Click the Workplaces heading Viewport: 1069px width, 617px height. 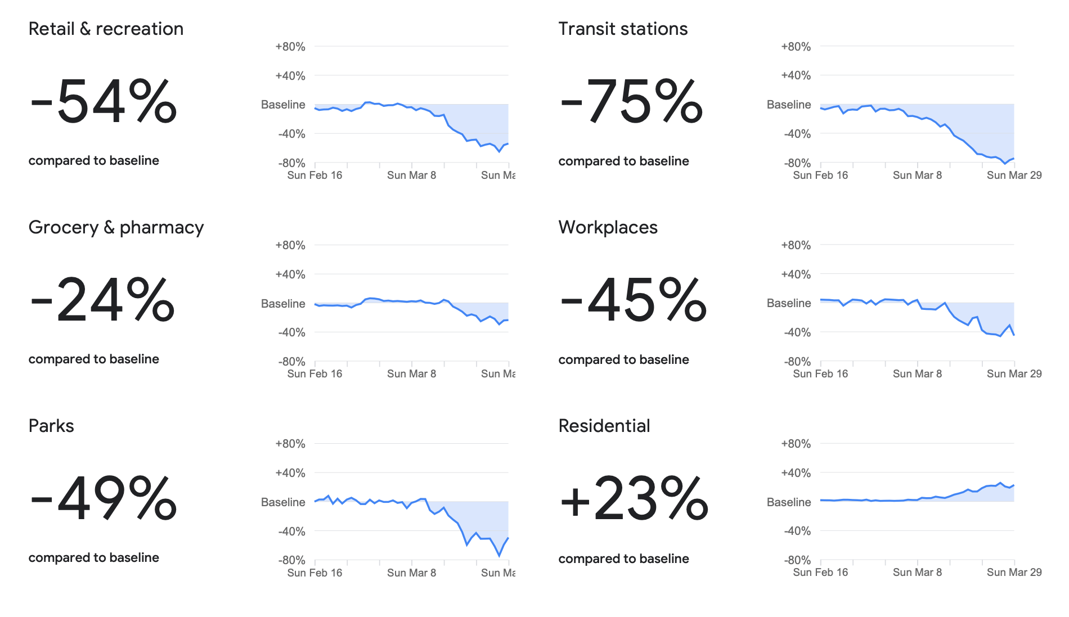point(608,227)
